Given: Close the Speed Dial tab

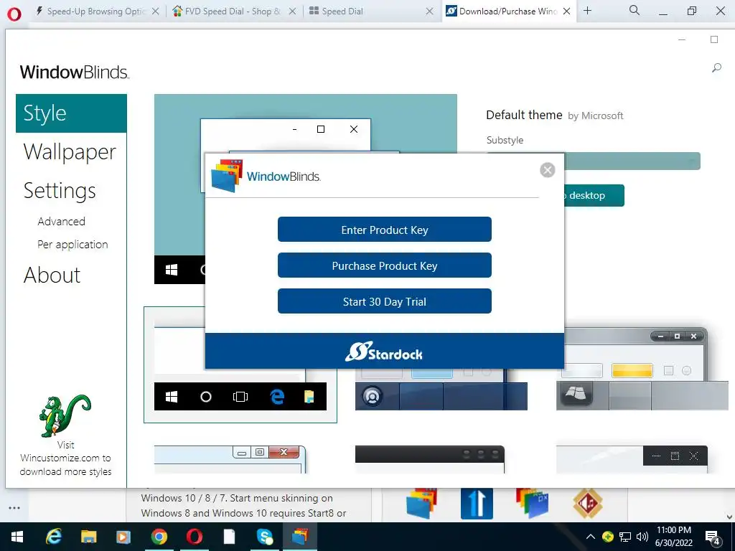Looking at the screenshot, I should pos(429,11).
